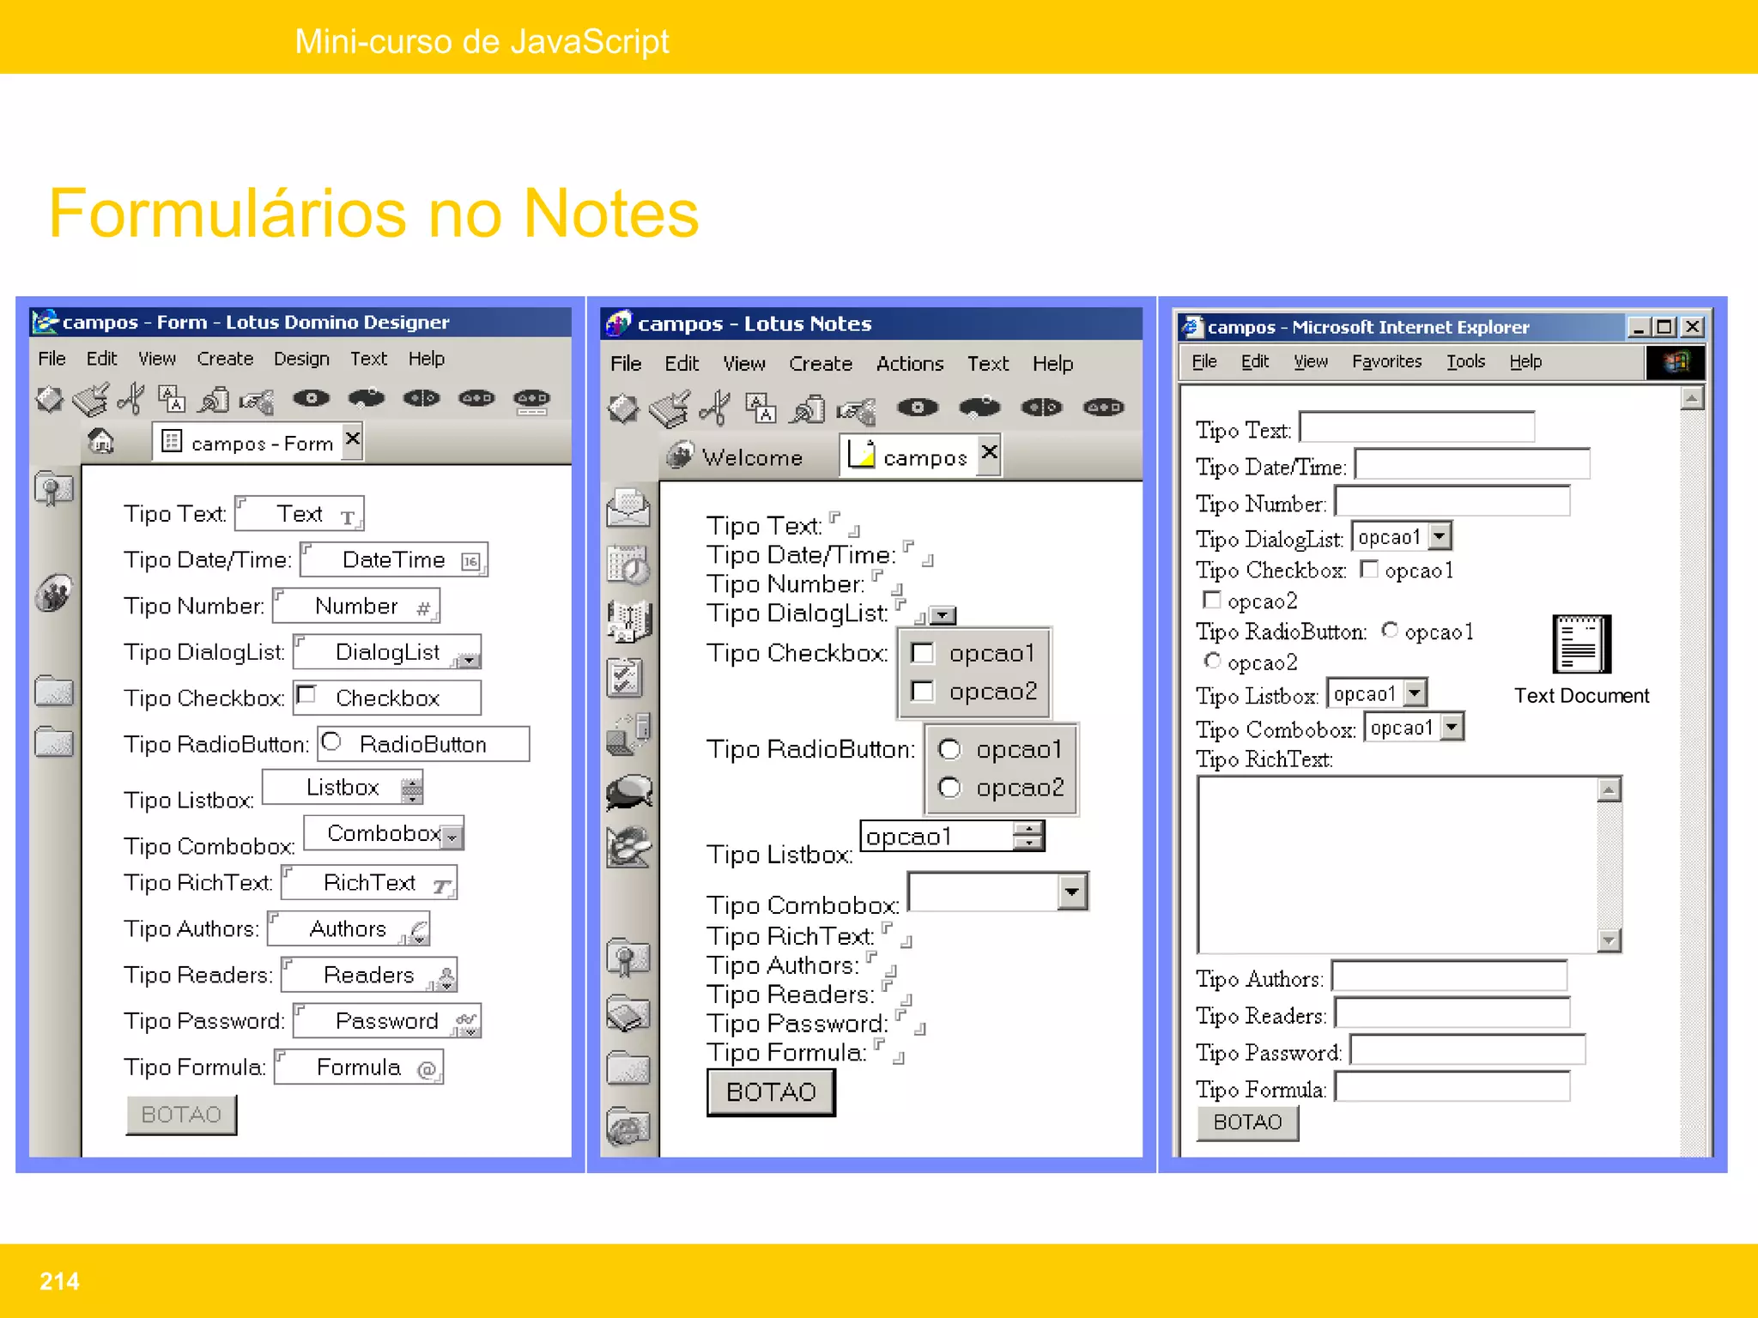Click the pen-on-paper icon in Domino Designer toolbar
Image resolution: width=1758 pixels, height=1318 pixels.
coord(90,399)
